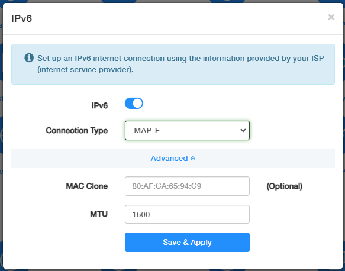Screen dimensions: 345x271
Task: Click the Connection Type label
Action: click(x=77, y=131)
